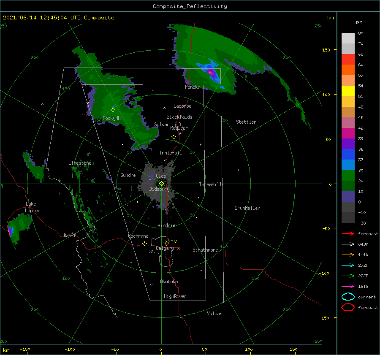Click the red forecast ellipse in legend
Image resolution: width=380 pixels, height=355 pixels.
pos(348,307)
